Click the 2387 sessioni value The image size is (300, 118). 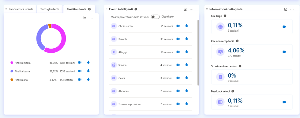pyautogui.click(x=67, y=63)
